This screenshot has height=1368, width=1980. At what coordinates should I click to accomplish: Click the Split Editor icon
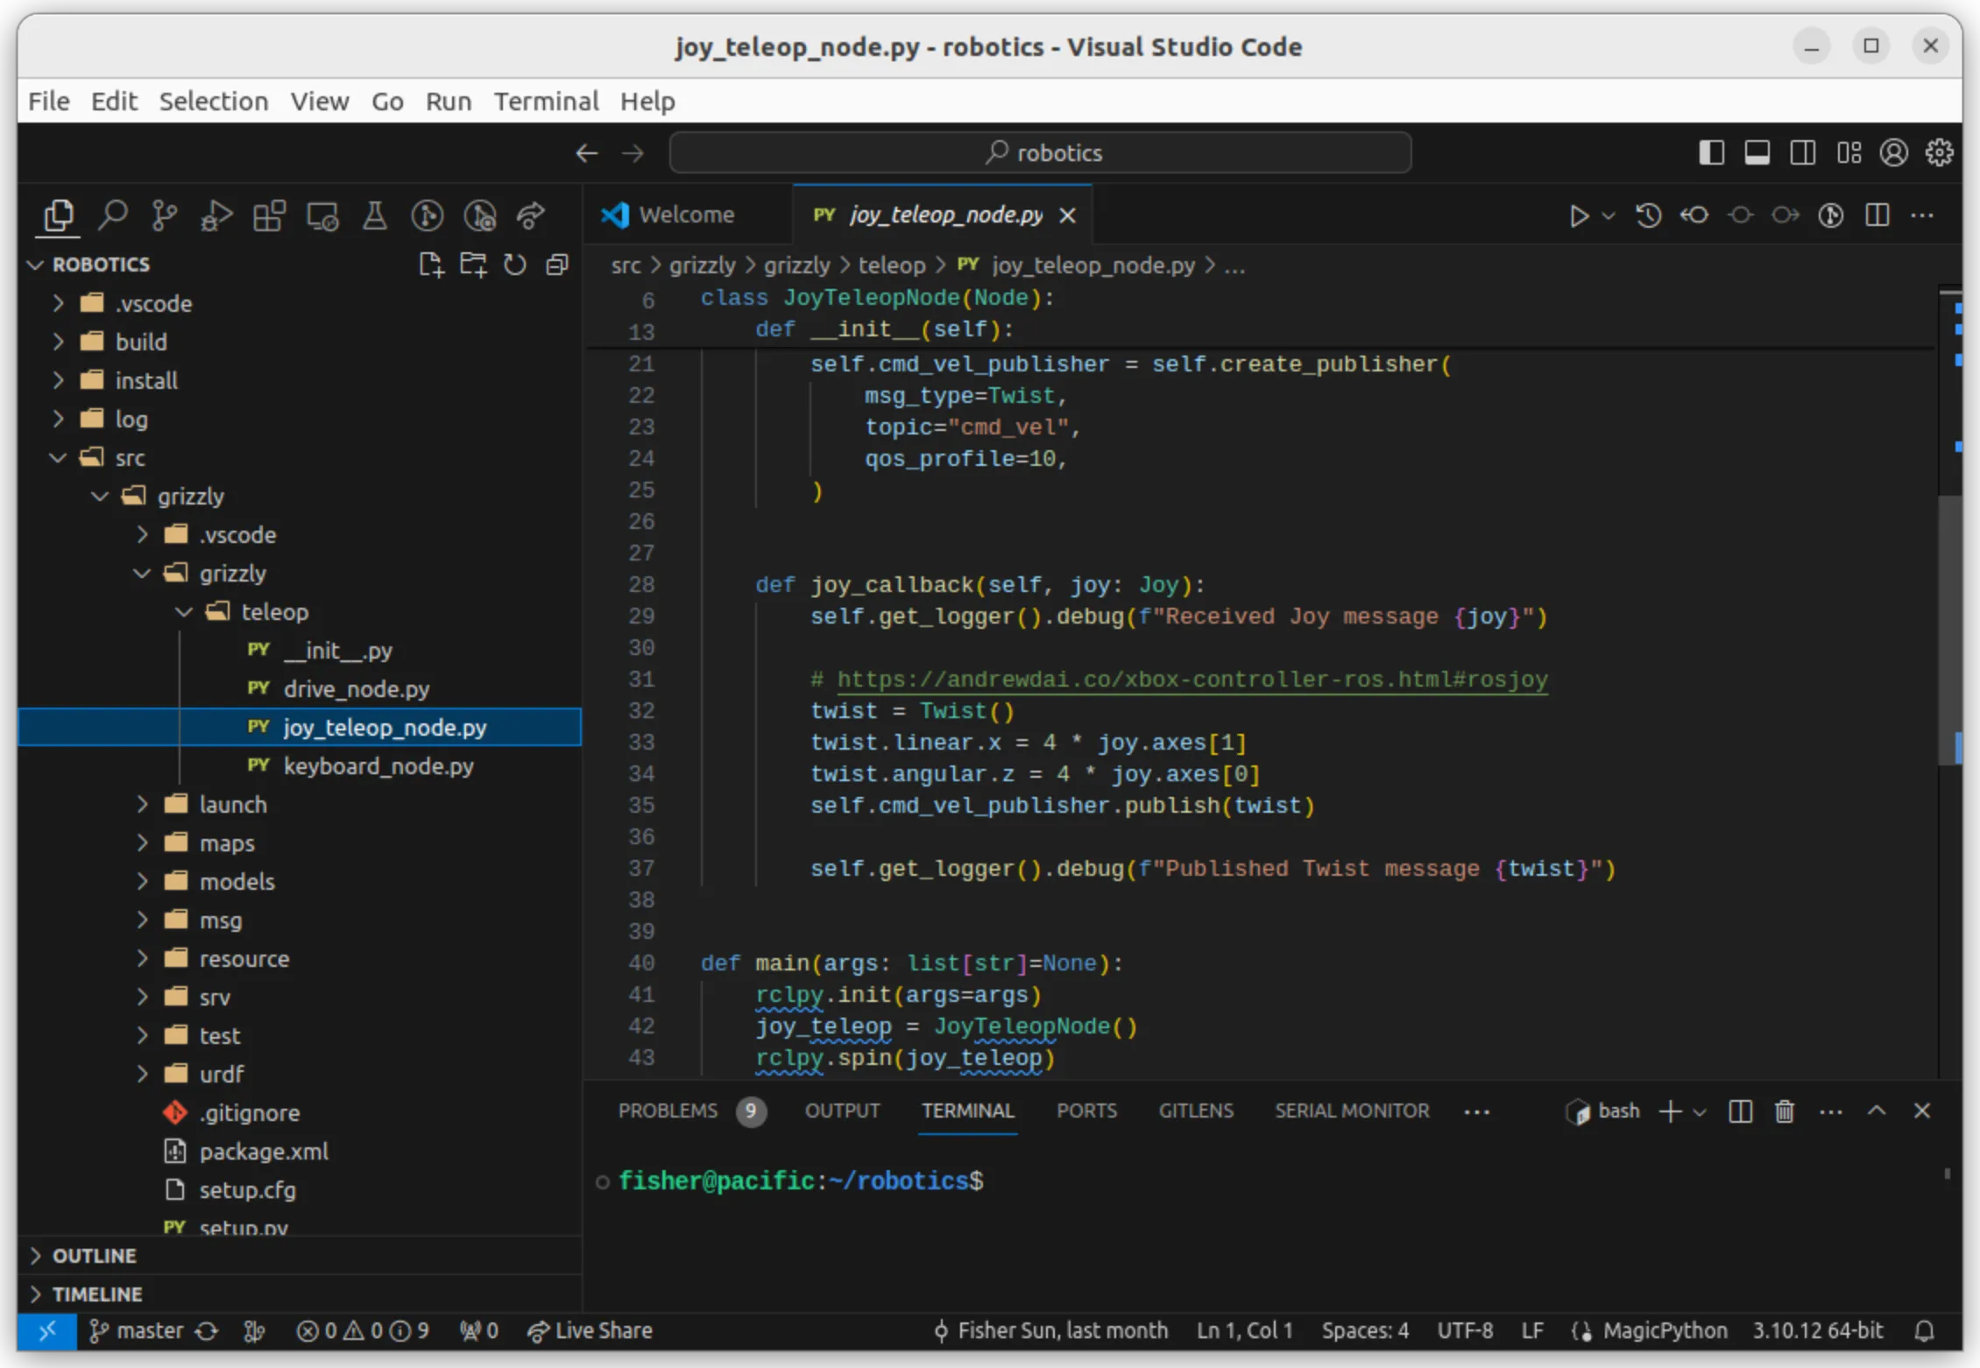point(1877,215)
